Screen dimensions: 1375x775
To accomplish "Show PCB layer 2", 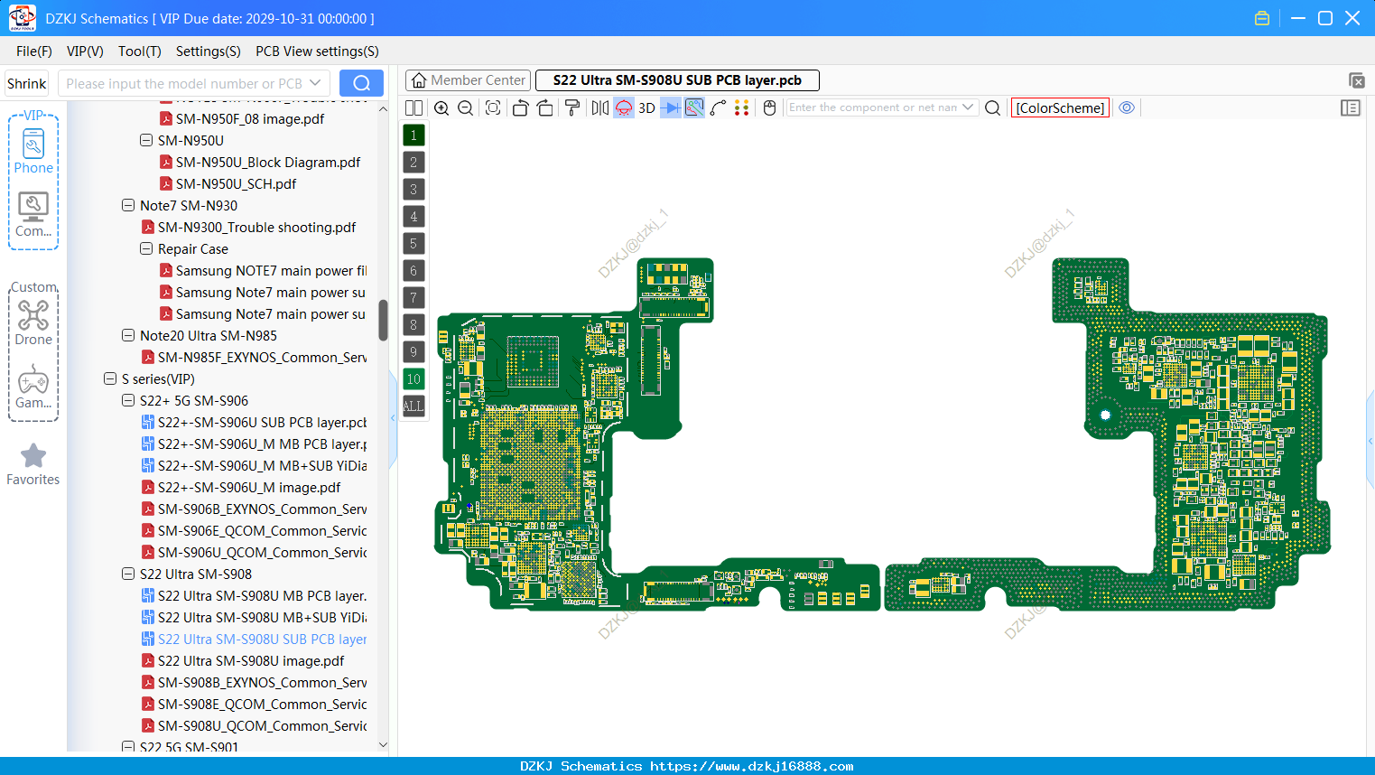I will click(x=413, y=163).
